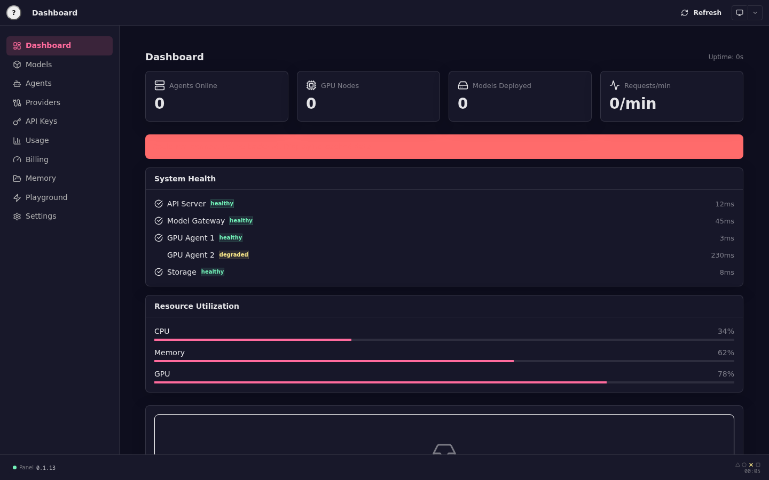The image size is (769, 480).
Task: Click the CPU utilization progress bar
Action: click(444, 340)
